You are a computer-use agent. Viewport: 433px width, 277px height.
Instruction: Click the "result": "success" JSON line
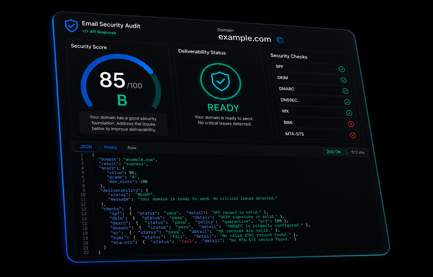point(123,164)
